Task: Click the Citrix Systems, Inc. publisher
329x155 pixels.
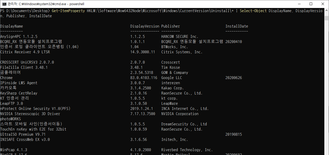Action: [182, 52]
